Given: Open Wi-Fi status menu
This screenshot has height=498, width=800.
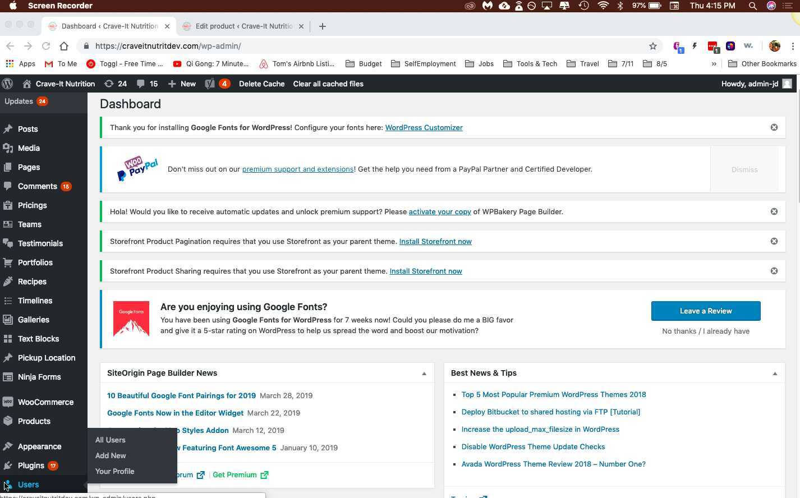Looking at the screenshot, I should (603, 6).
